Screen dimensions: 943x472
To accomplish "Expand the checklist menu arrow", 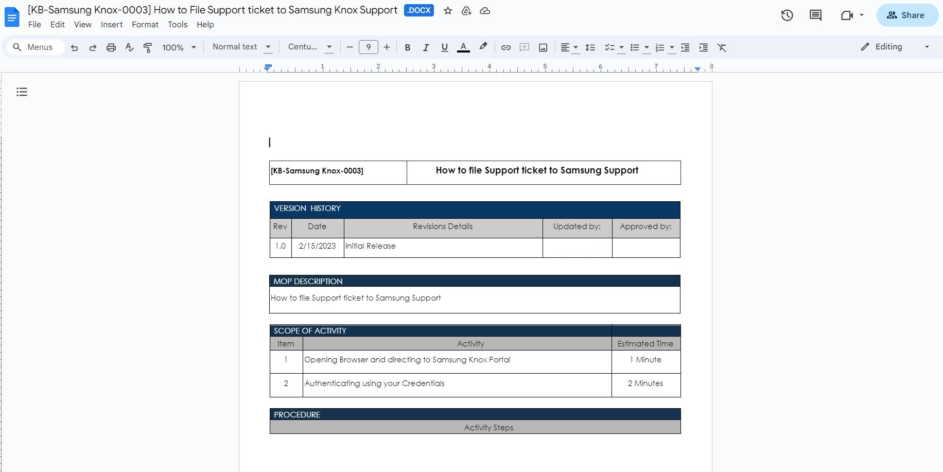I will tap(621, 48).
